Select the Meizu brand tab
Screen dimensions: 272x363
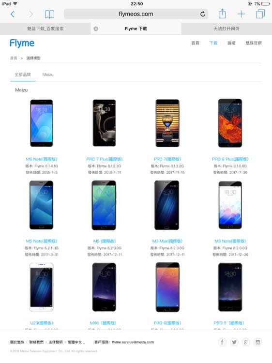pos(48,75)
